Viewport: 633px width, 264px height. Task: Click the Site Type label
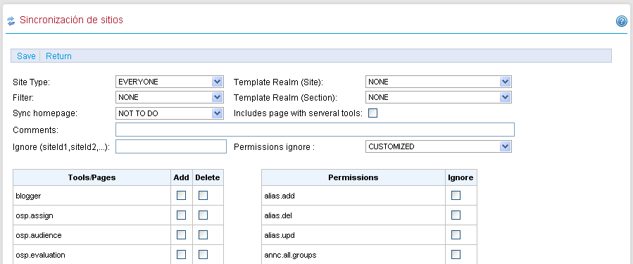pyautogui.click(x=32, y=82)
